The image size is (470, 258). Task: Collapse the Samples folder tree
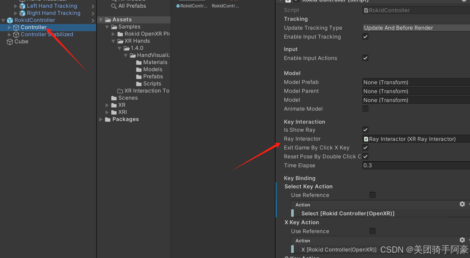point(107,27)
